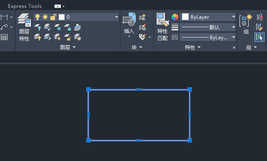Click the Layer Unisolate icon
This screenshot has height=161, width=267.
pyautogui.click(x=47, y=37)
